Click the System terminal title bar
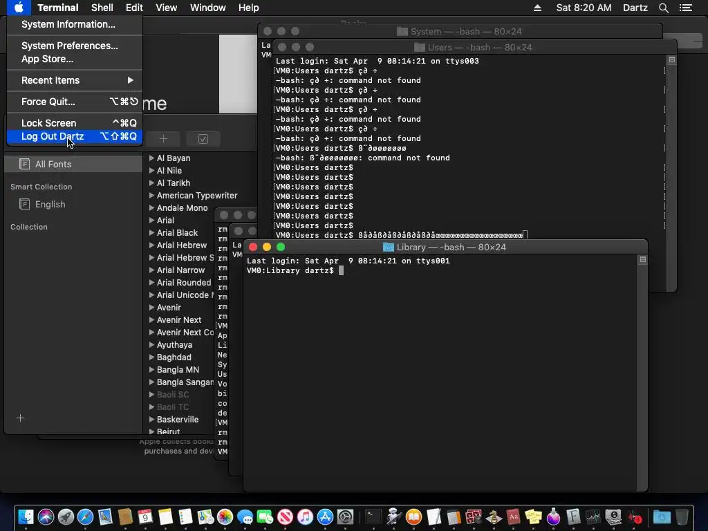 pos(460,31)
